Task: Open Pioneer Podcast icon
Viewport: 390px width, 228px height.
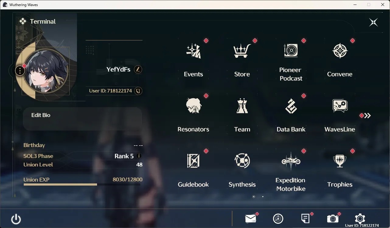Action: [291, 50]
